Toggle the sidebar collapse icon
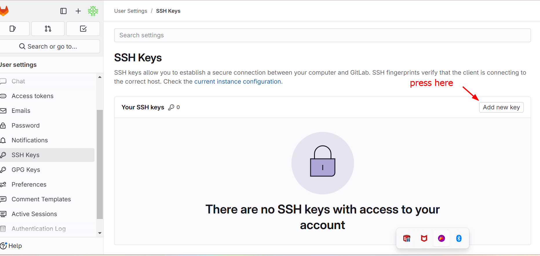 [x=63, y=11]
